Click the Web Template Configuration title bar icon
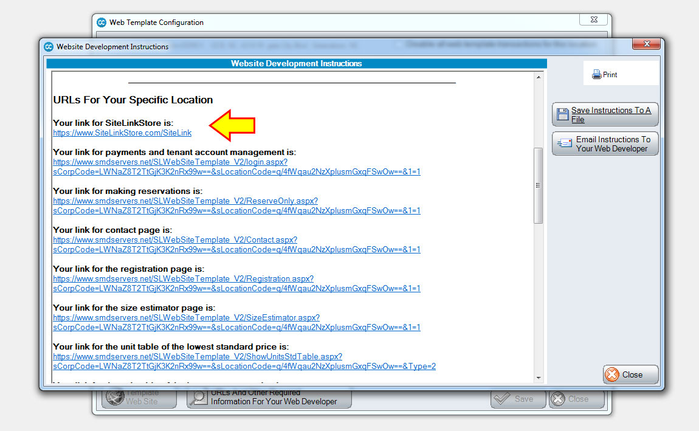 click(x=102, y=22)
